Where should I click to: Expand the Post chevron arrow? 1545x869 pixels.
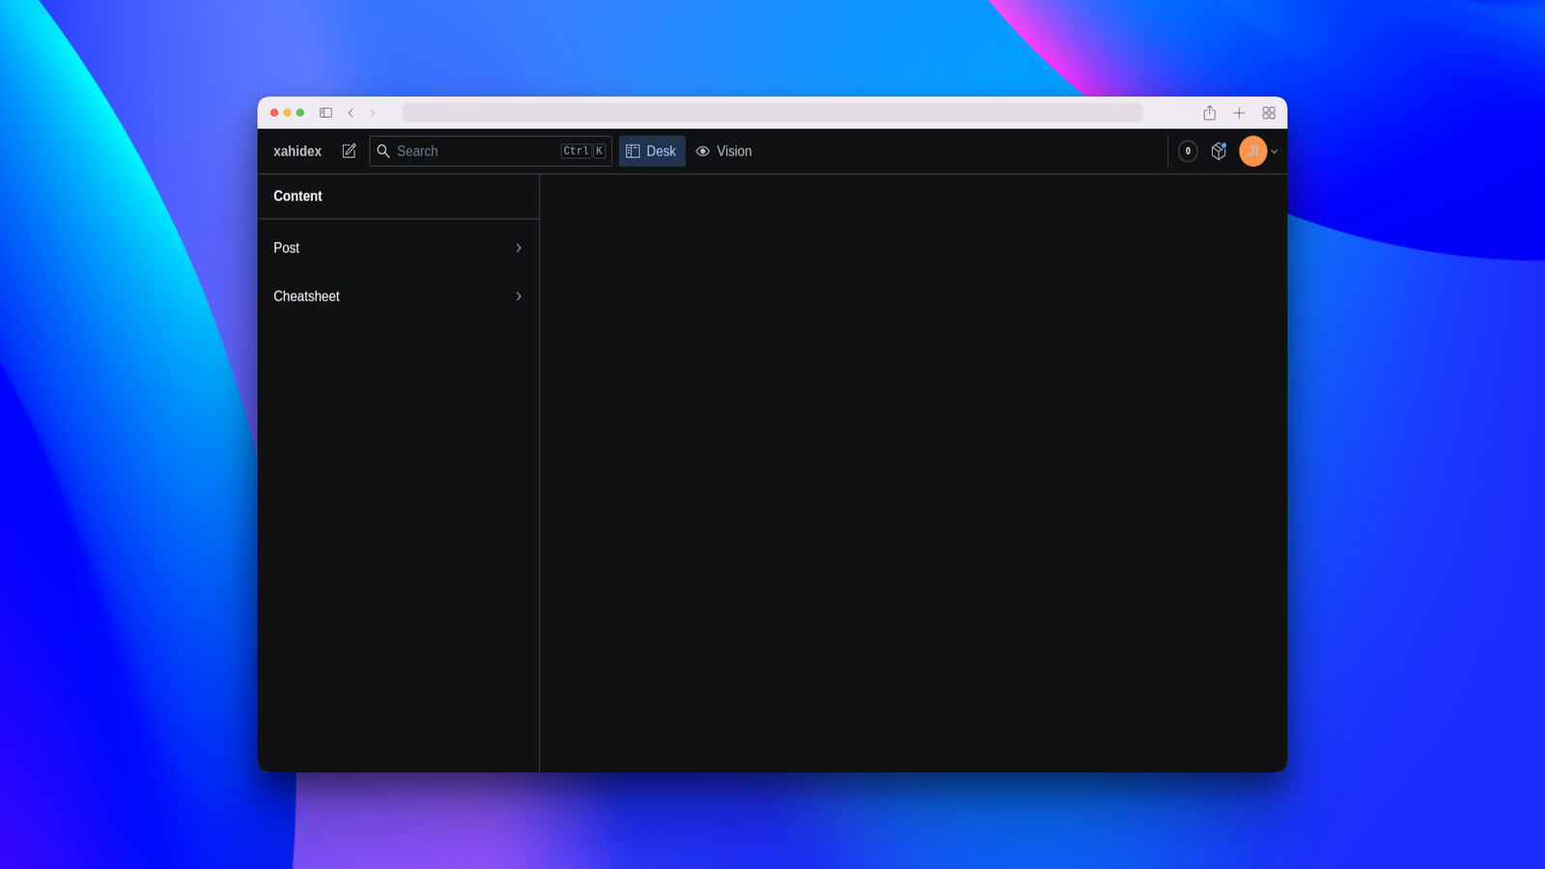coord(519,248)
